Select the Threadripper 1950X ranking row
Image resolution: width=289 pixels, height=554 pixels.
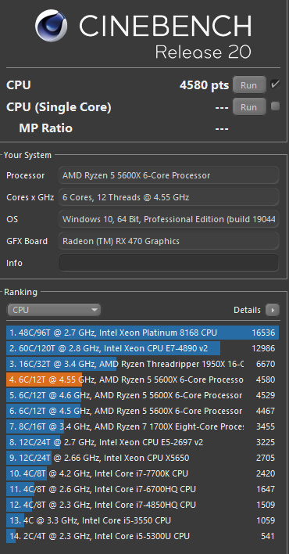point(143,364)
